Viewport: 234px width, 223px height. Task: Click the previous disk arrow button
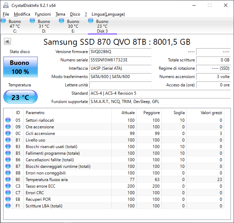pos(7,41)
